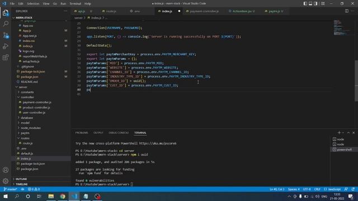The height and width of the screenshot is (201, 358).
Task: Open the Terminal menu
Action: [76, 3]
